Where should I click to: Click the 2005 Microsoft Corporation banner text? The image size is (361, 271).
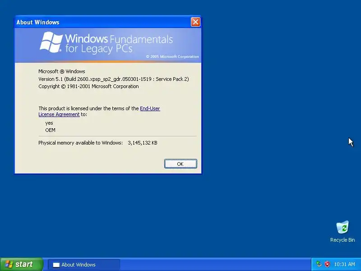coord(172,56)
